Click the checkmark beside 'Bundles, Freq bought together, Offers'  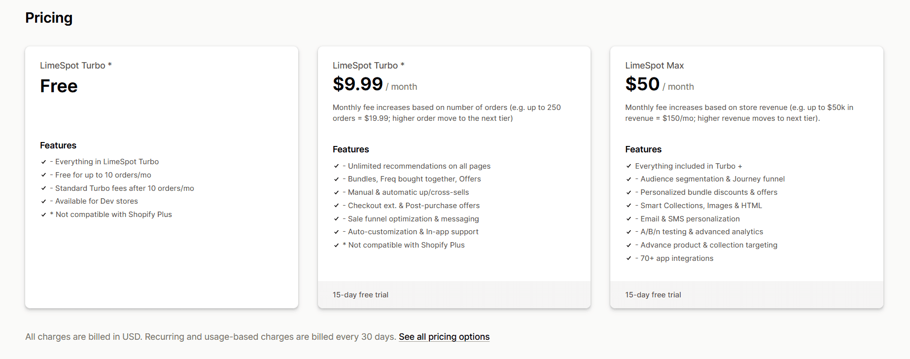coord(336,179)
